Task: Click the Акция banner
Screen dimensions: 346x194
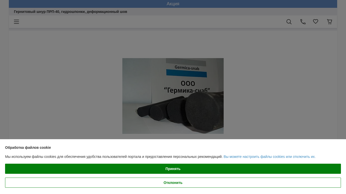Action: pos(173,4)
